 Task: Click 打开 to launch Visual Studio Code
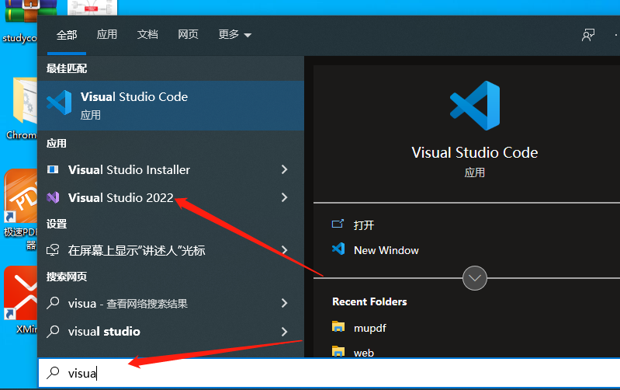point(364,225)
